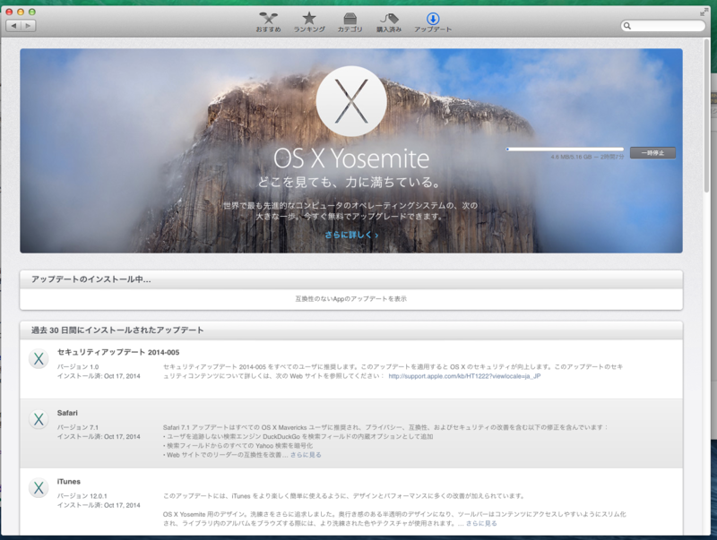Viewport: 717px width, 540px height.
Task: Click the fullscreen arrows icon at window corner
Action: (704, 13)
